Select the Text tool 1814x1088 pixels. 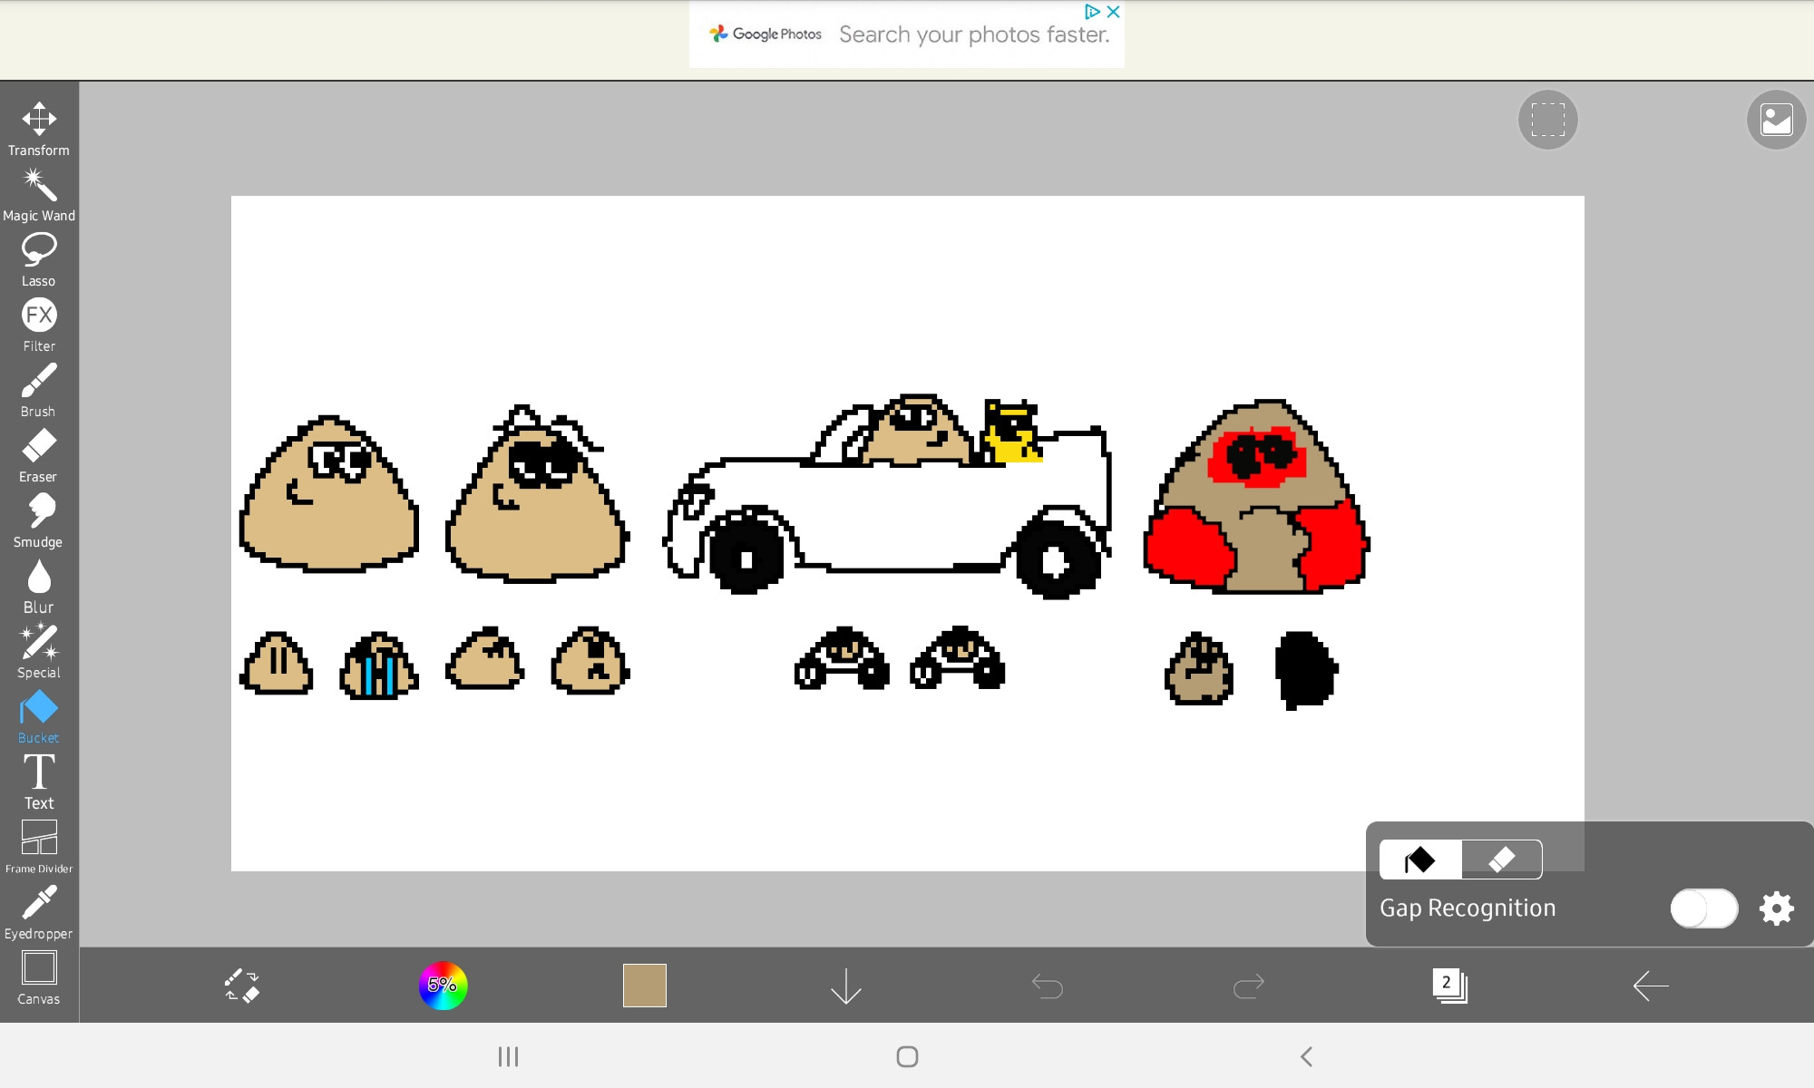click(39, 782)
